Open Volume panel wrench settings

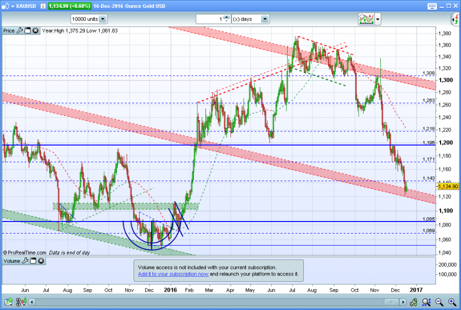point(25,261)
